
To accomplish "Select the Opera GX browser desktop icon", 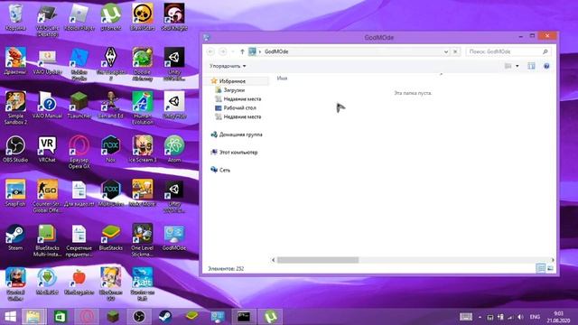I will pyautogui.click(x=79, y=152).
